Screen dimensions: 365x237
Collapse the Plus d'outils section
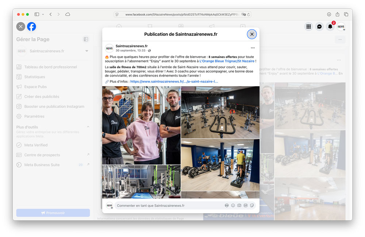(x=88, y=127)
